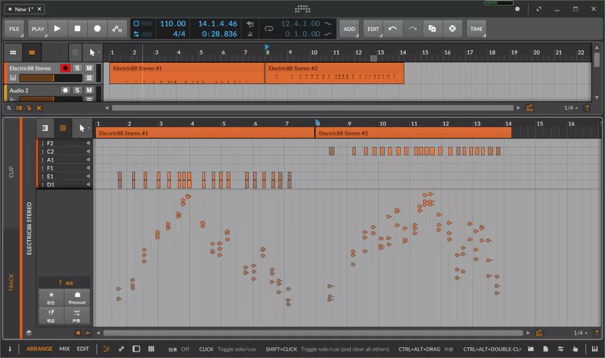Switch to ARRANGE layout

[x=39, y=348]
